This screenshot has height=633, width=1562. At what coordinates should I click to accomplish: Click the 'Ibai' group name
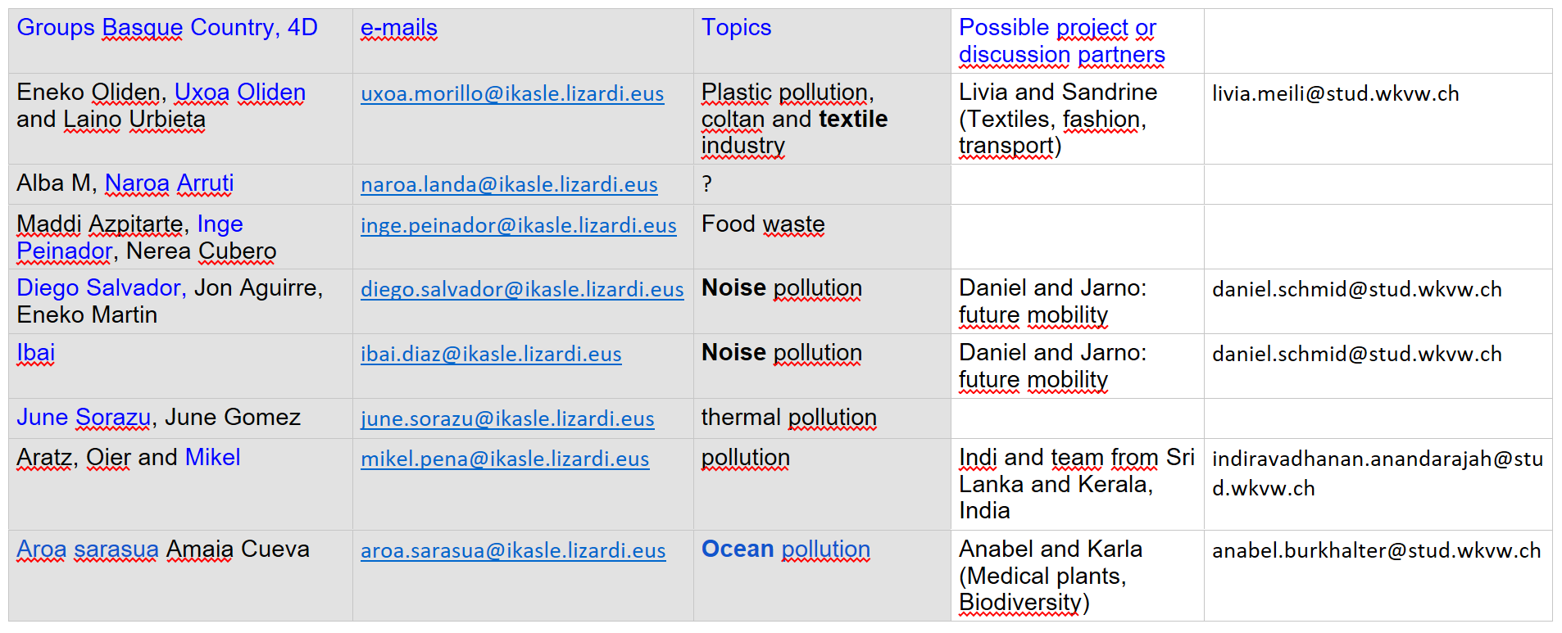pyautogui.click(x=35, y=353)
